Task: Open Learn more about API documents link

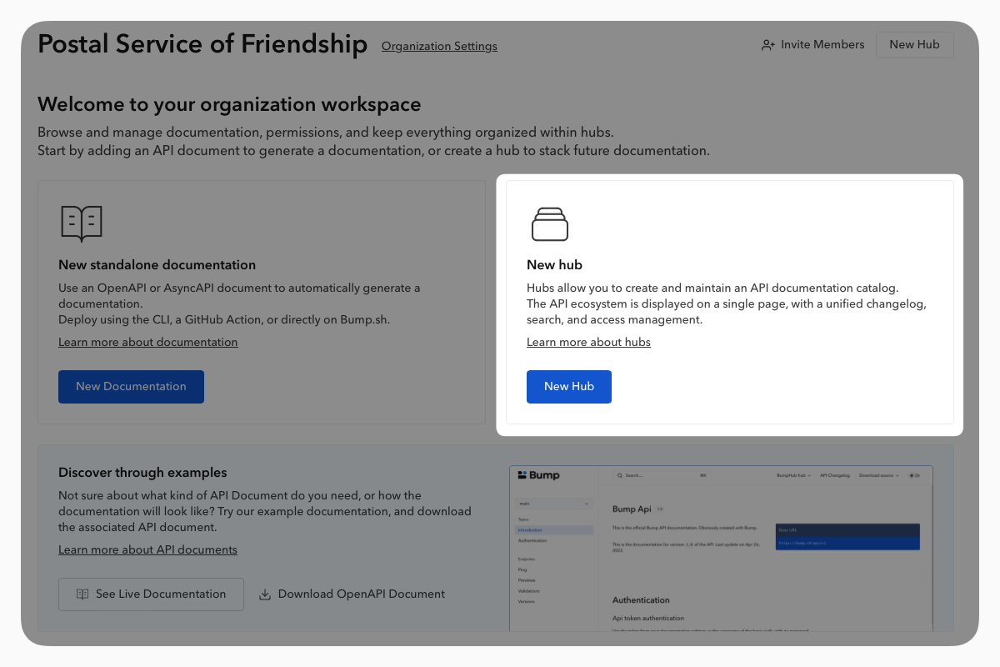Action: point(147,550)
